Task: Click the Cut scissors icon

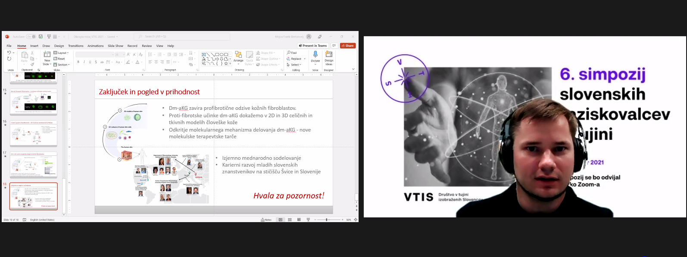Action: (32, 53)
